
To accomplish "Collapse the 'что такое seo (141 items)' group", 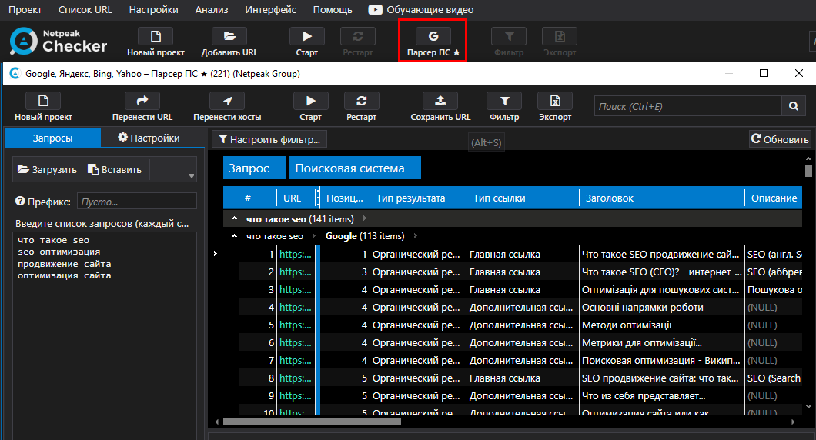I will pyautogui.click(x=234, y=219).
